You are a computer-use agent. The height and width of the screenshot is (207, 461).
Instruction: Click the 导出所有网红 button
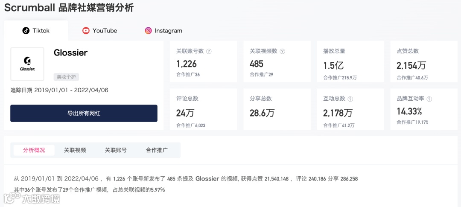click(x=84, y=113)
